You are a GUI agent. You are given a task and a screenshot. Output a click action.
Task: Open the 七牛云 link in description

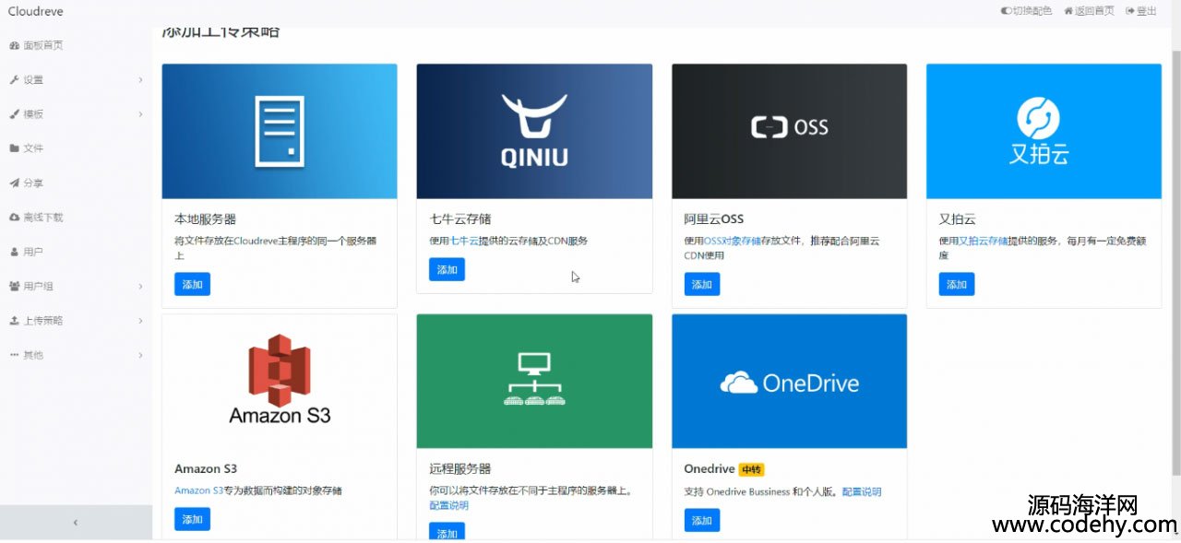pyautogui.click(x=464, y=241)
